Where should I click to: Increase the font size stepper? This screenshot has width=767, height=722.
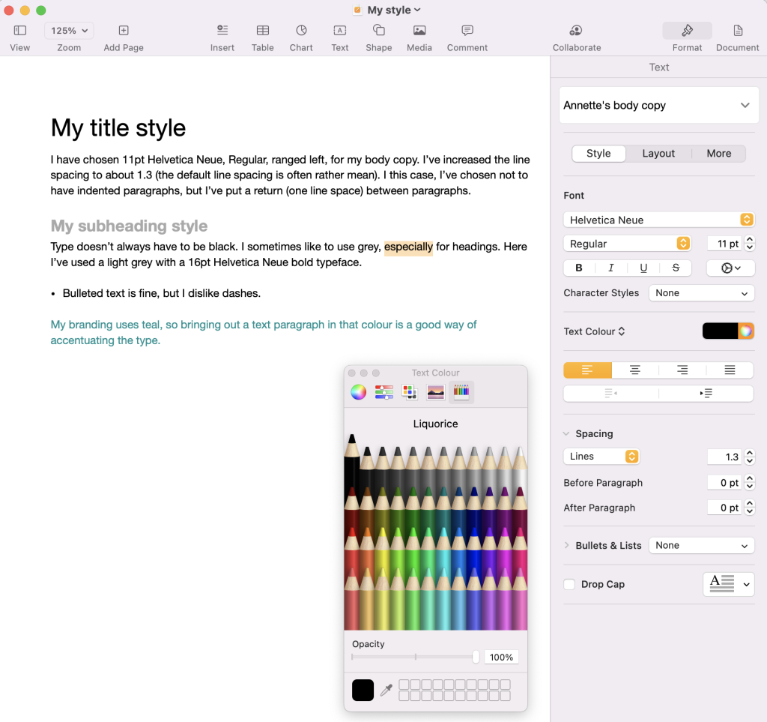pyautogui.click(x=750, y=240)
